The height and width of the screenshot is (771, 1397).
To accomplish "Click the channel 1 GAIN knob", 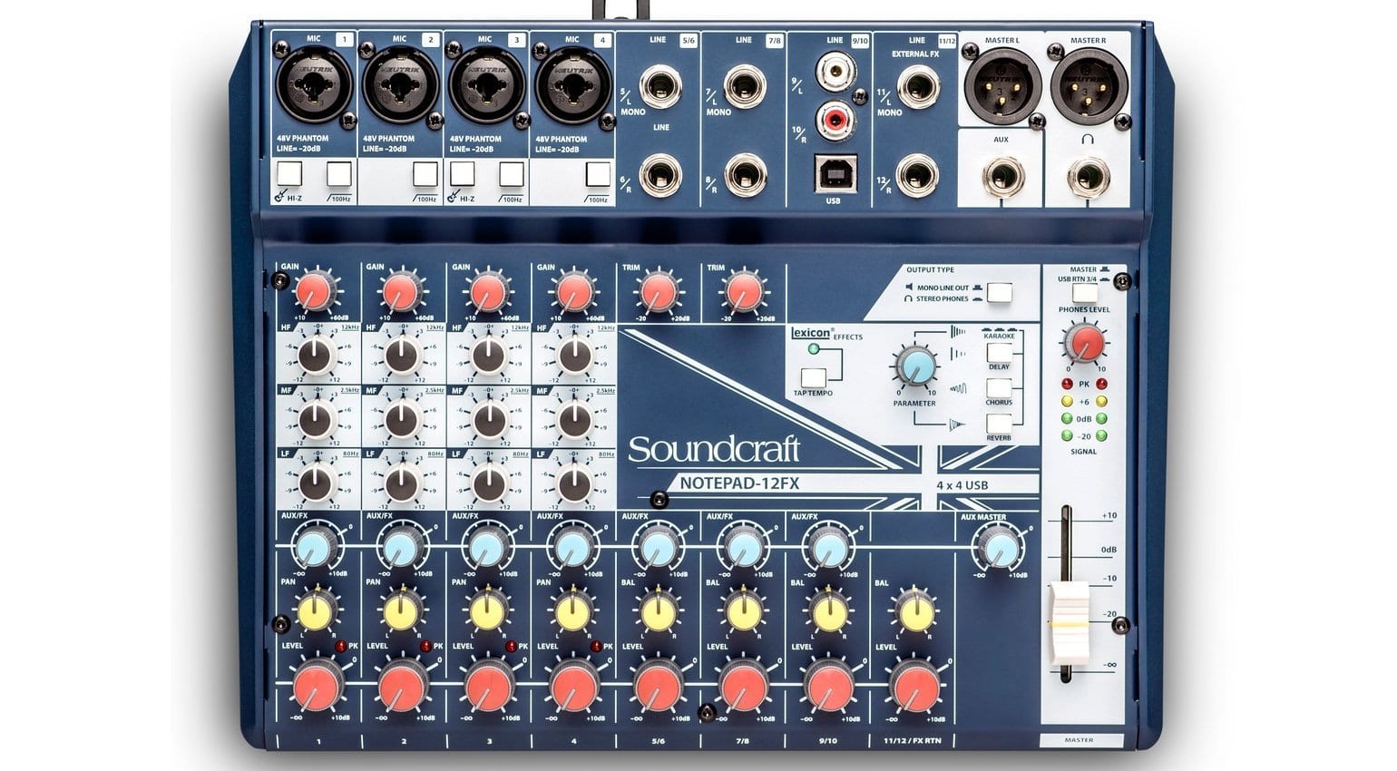I will tap(315, 293).
